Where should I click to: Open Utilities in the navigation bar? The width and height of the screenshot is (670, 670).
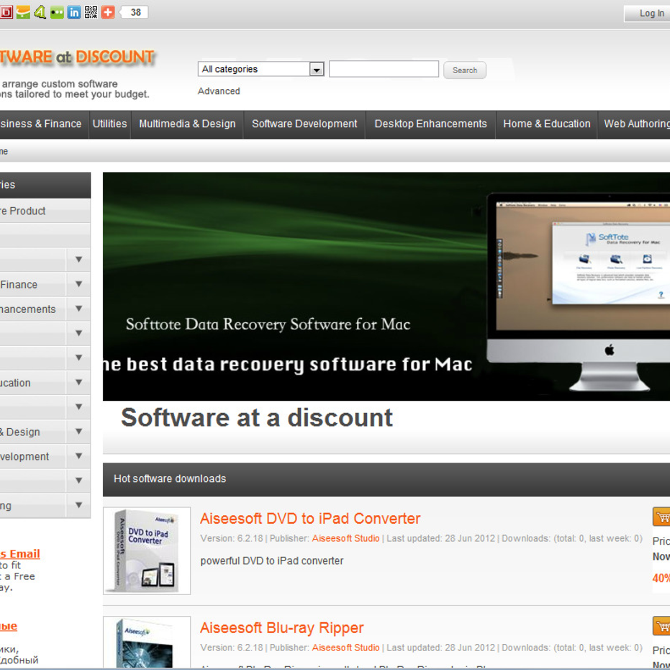(x=109, y=124)
